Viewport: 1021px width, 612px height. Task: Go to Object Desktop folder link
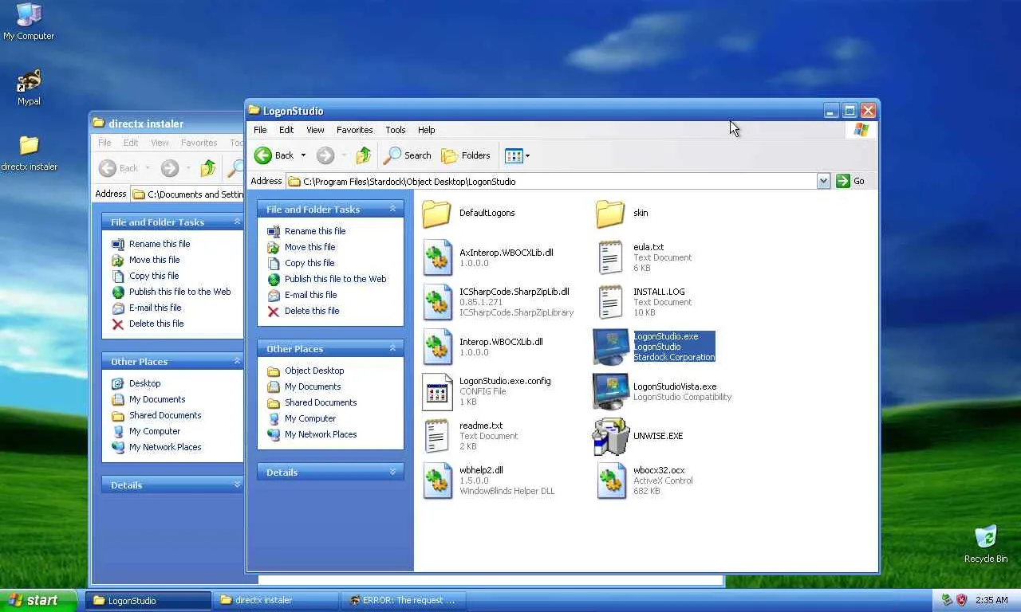click(x=314, y=371)
